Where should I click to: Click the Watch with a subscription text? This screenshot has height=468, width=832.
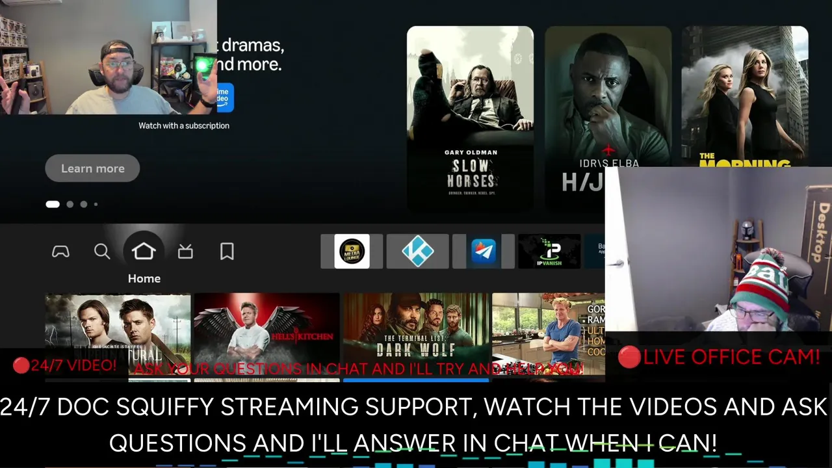pos(184,125)
